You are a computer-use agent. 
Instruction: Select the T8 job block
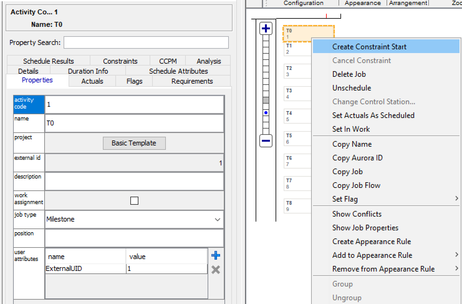(297, 206)
